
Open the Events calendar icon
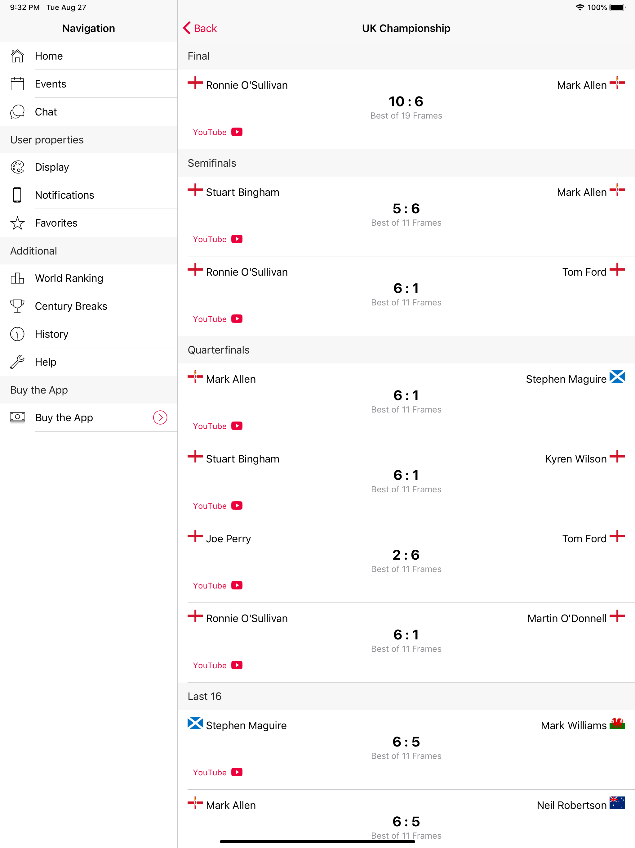[17, 84]
